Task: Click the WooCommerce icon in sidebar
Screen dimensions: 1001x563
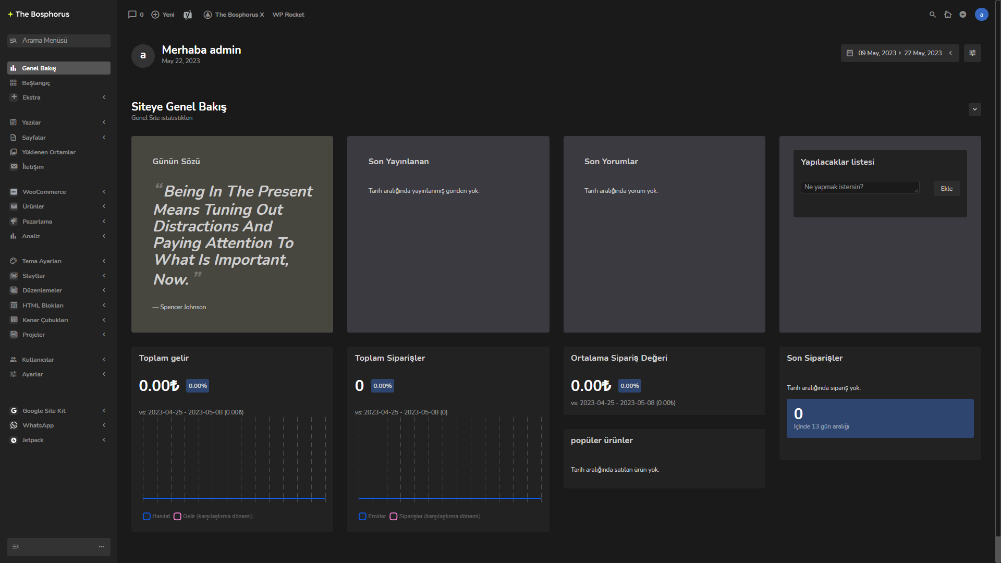Action: pyautogui.click(x=14, y=192)
